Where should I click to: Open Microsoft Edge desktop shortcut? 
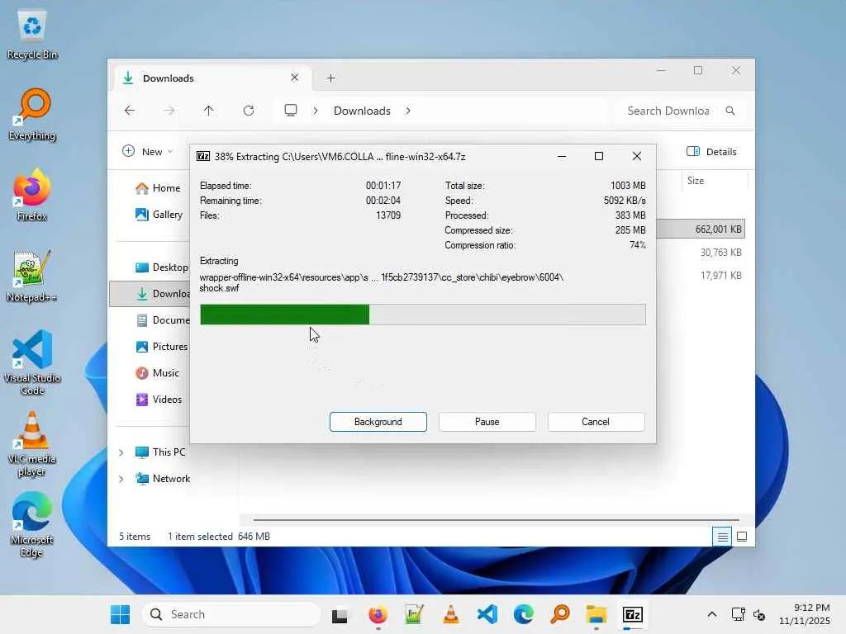point(32,524)
